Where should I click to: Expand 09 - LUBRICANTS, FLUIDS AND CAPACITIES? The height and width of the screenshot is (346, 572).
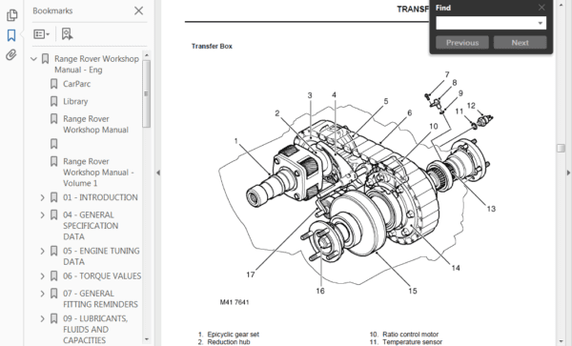tap(42, 319)
